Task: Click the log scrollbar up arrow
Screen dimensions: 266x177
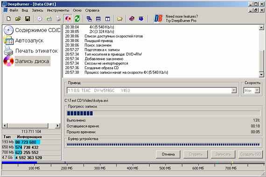Action: 261,28
